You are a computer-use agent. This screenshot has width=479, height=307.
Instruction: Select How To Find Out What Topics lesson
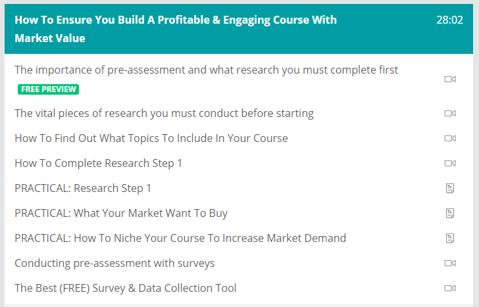(x=151, y=138)
